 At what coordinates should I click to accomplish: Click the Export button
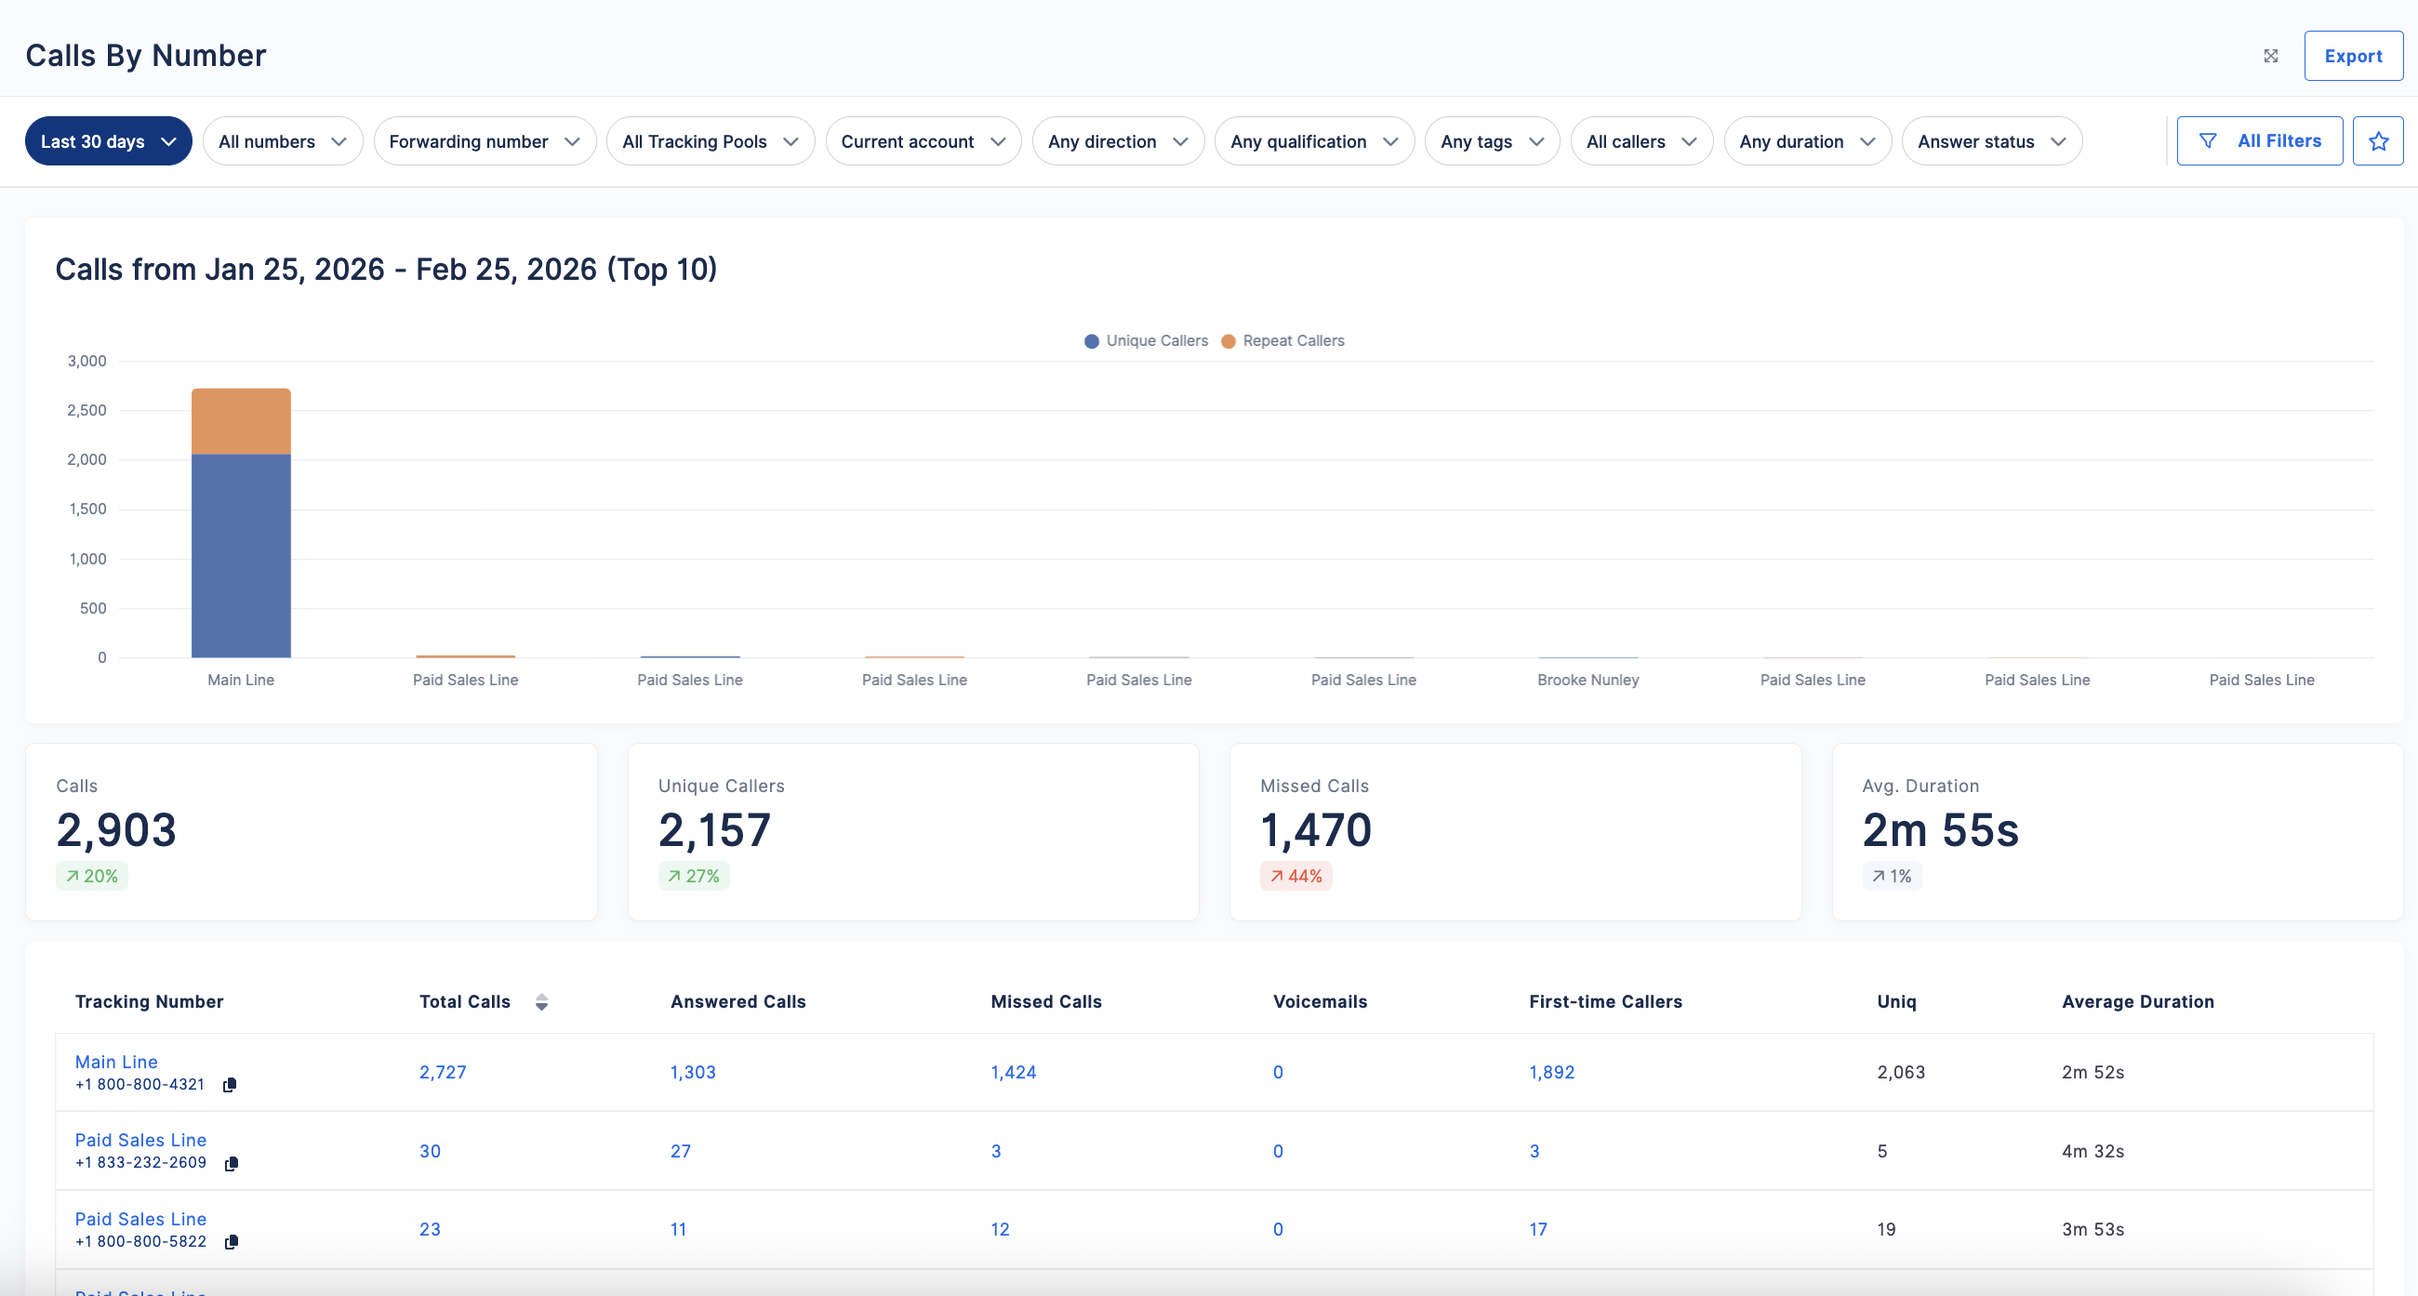pos(2353,57)
